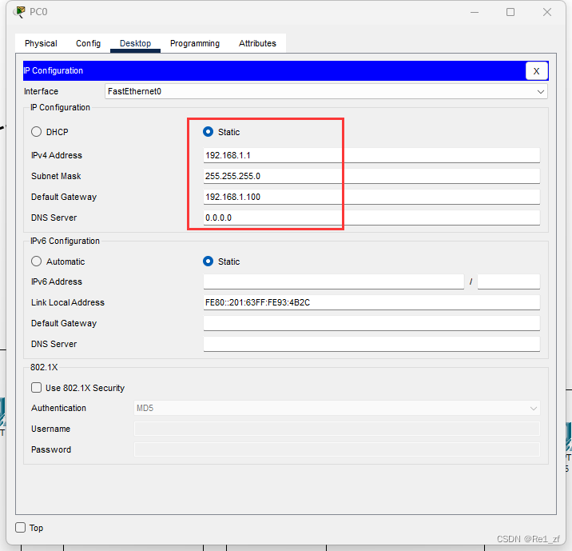Click the IPv4 Address field 192.168.1.1
Image resolution: width=572 pixels, height=551 pixels.
pyautogui.click(x=371, y=155)
